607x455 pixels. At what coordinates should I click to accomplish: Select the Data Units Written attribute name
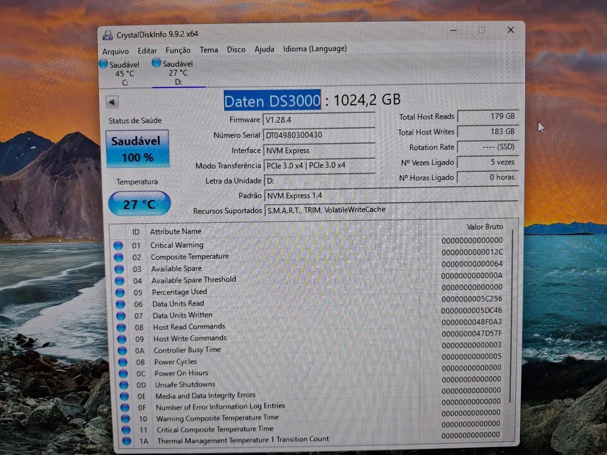pyautogui.click(x=183, y=315)
